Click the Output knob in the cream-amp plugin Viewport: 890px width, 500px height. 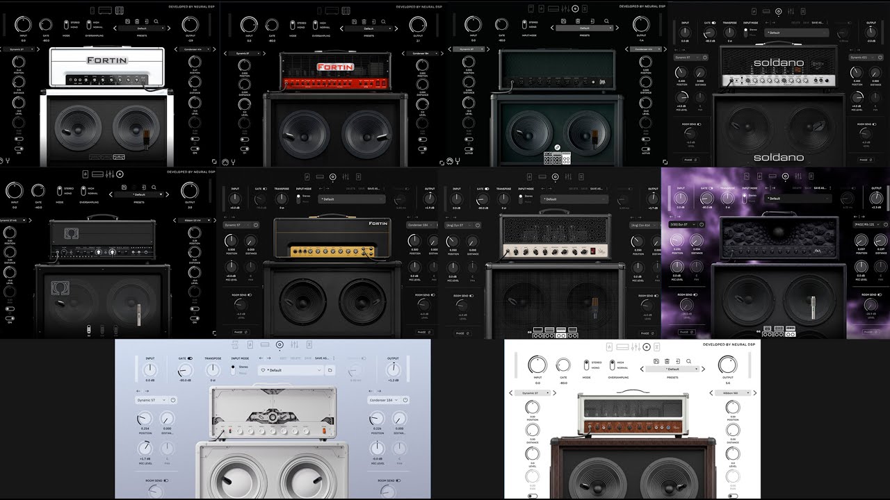click(x=653, y=199)
